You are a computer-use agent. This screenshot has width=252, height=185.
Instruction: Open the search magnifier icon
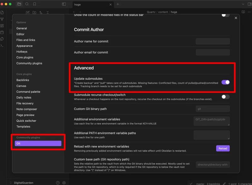point(27,4)
